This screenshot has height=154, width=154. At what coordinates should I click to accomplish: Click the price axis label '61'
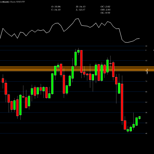tap(146, 102)
